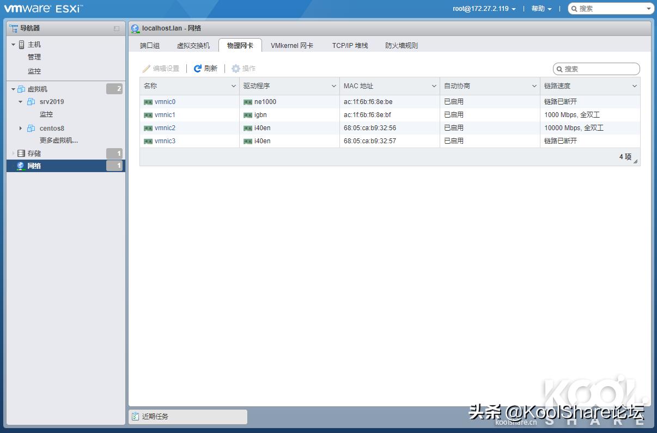Click the storage icon beside 存储
Viewport: 657px width, 433px height.
tap(21, 153)
